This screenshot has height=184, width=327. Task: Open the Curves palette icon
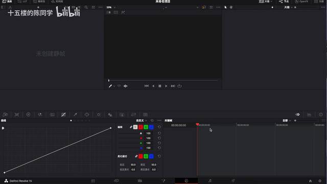pos(63,114)
